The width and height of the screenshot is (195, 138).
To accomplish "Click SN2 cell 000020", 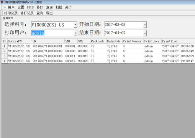I will pyautogui.click(x=84, y=61).
